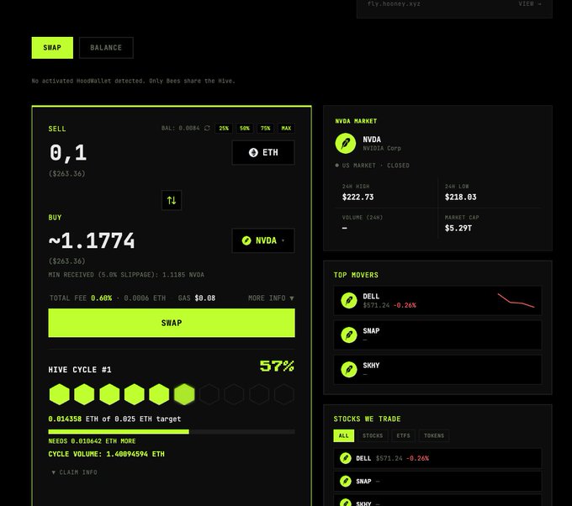Image resolution: width=572 pixels, height=506 pixels.
Task: Open the SNAP row in Top Movers
Action: [437, 335]
